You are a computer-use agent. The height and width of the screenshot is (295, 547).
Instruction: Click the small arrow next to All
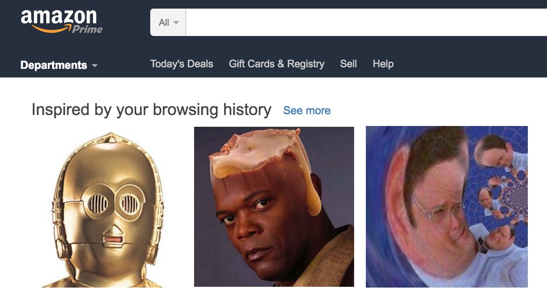click(176, 23)
